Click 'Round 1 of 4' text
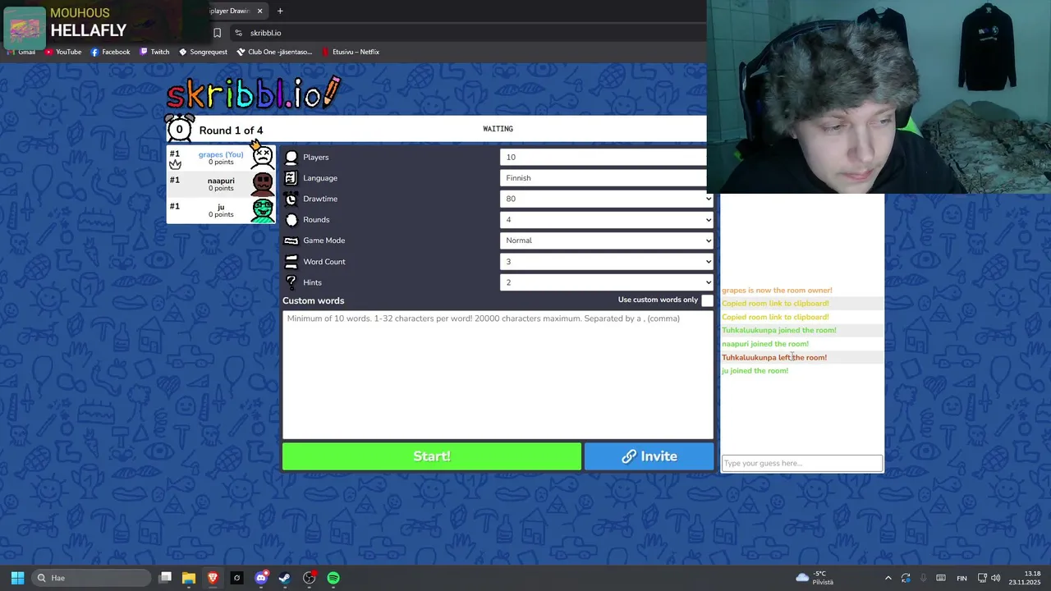The height and width of the screenshot is (591, 1051). [x=231, y=131]
